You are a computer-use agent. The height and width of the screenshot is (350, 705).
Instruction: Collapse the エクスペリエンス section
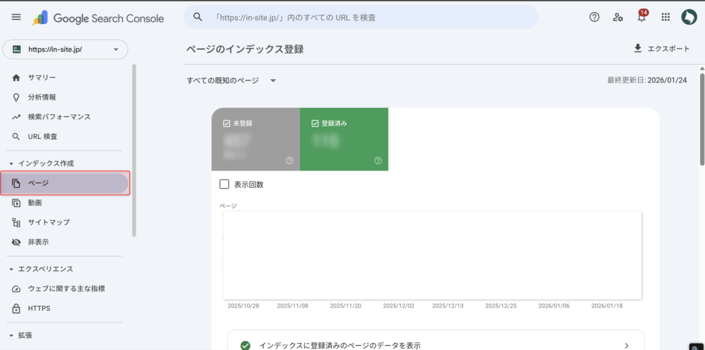click(x=12, y=269)
